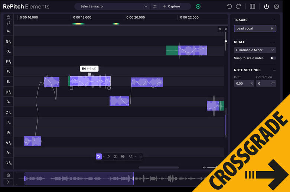This screenshot has width=290, height=192.
Task: Click the vertical zoom slider knob
Action: (x=226, y=41)
